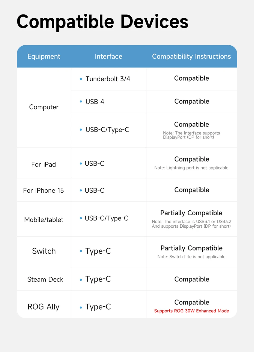The width and height of the screenshot is (254, 352).
Task: Click Type-C in the Steam Deck row
Action: click(98, 279)
